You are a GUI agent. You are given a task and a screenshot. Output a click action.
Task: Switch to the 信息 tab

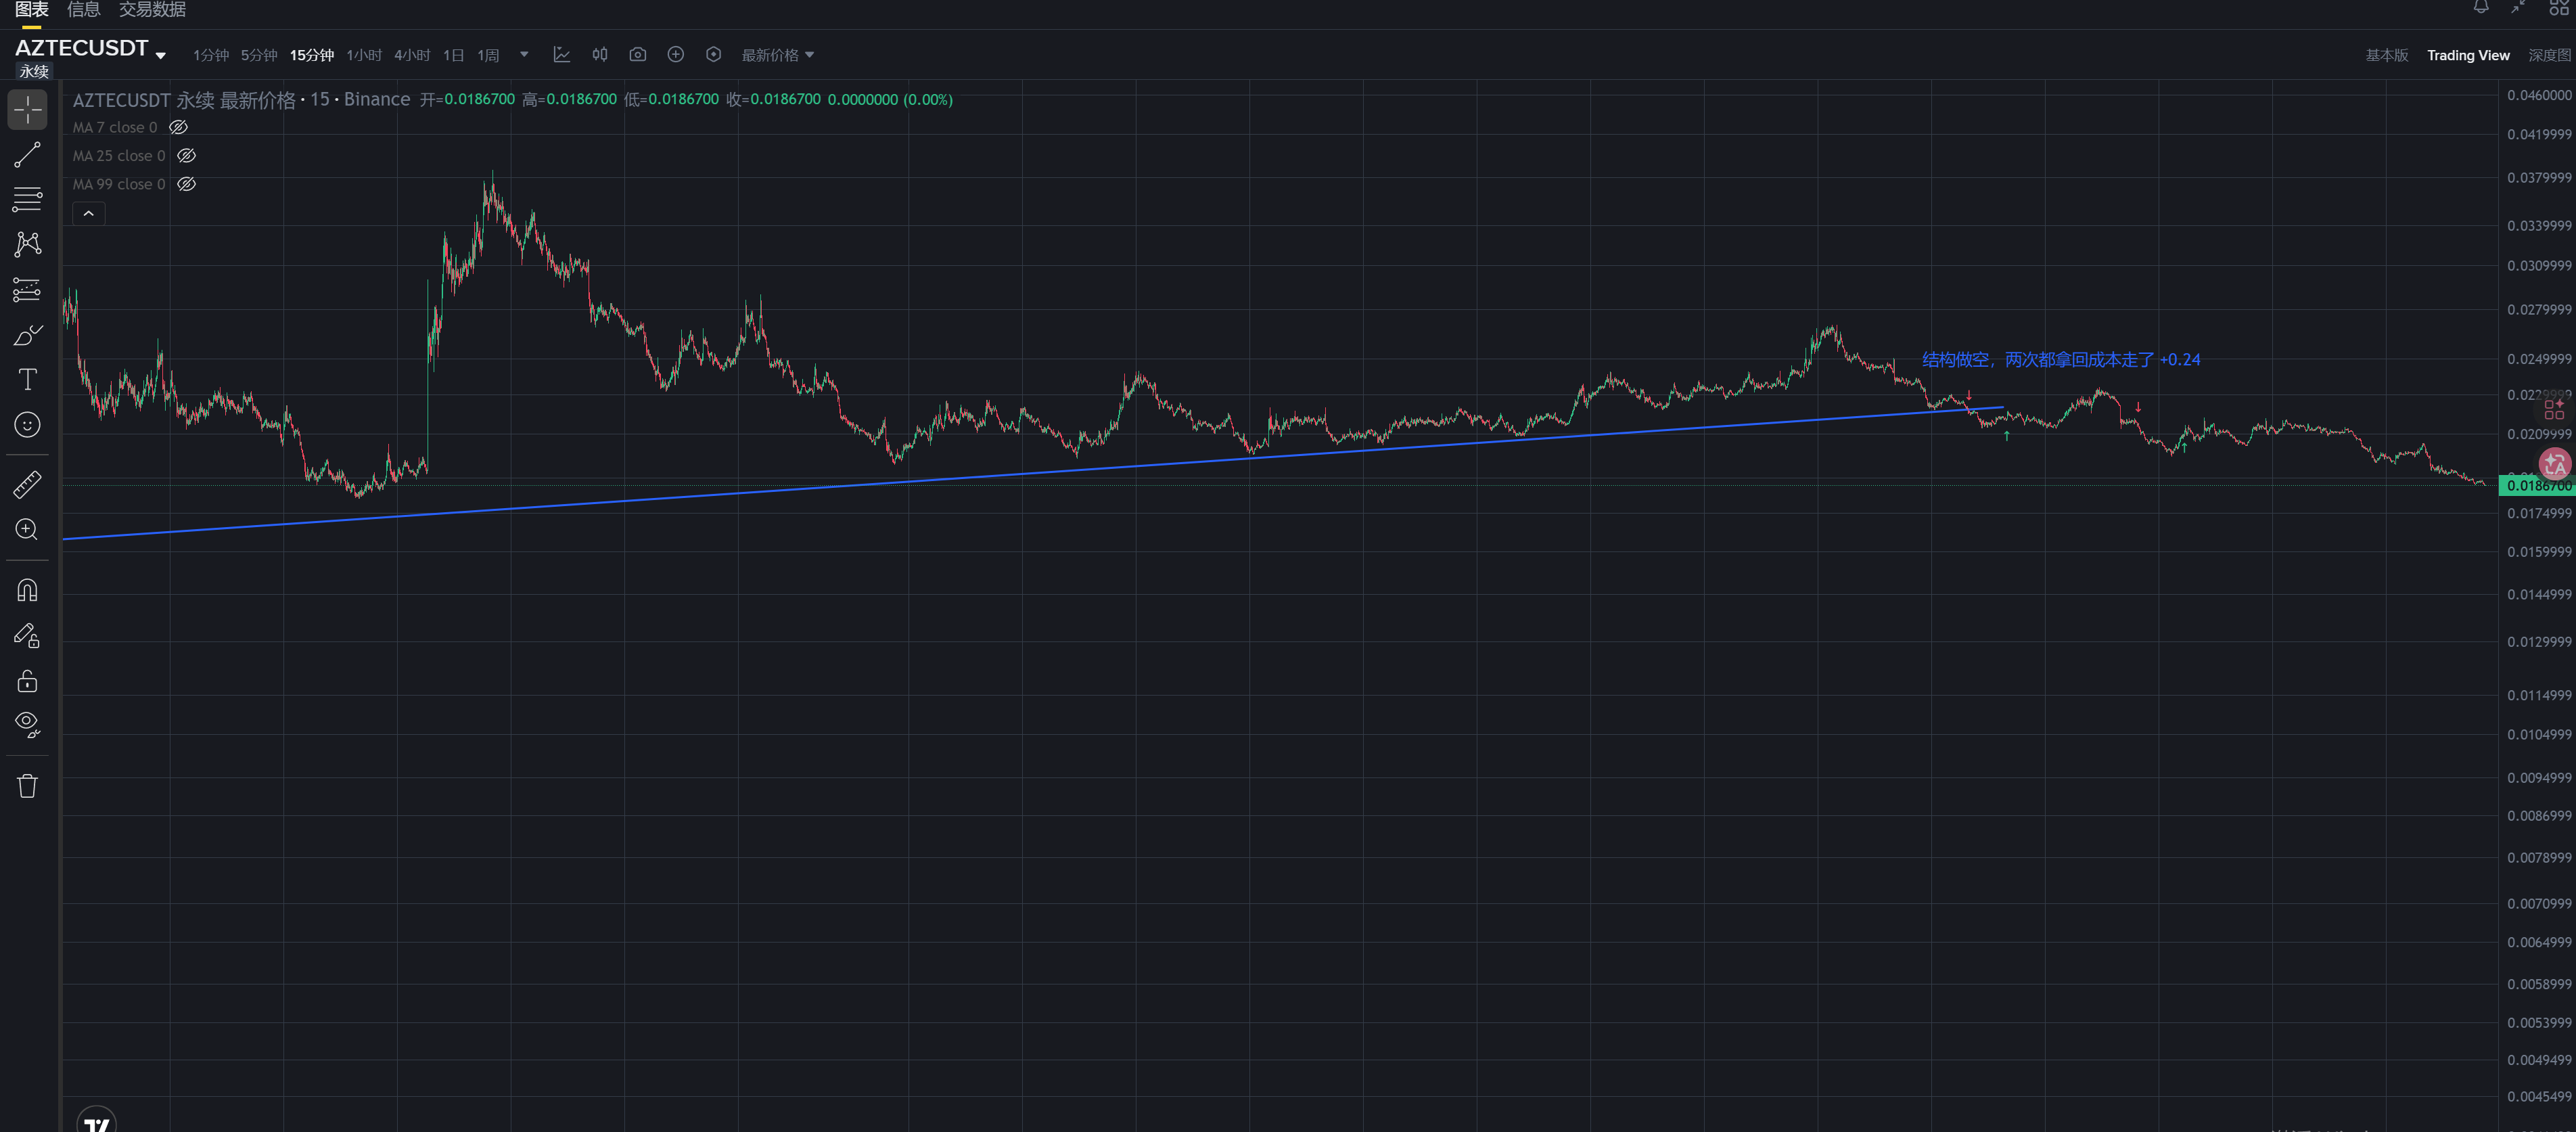83,10
